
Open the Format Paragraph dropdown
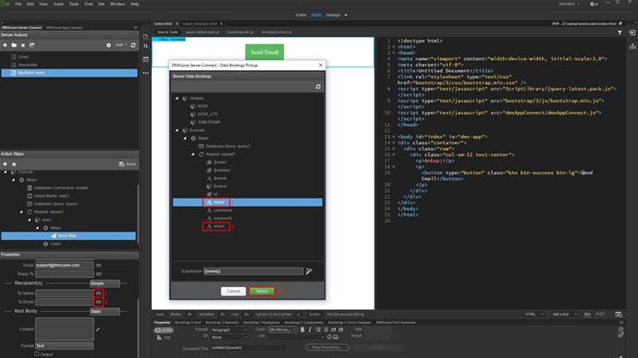[x=229, y=330]
